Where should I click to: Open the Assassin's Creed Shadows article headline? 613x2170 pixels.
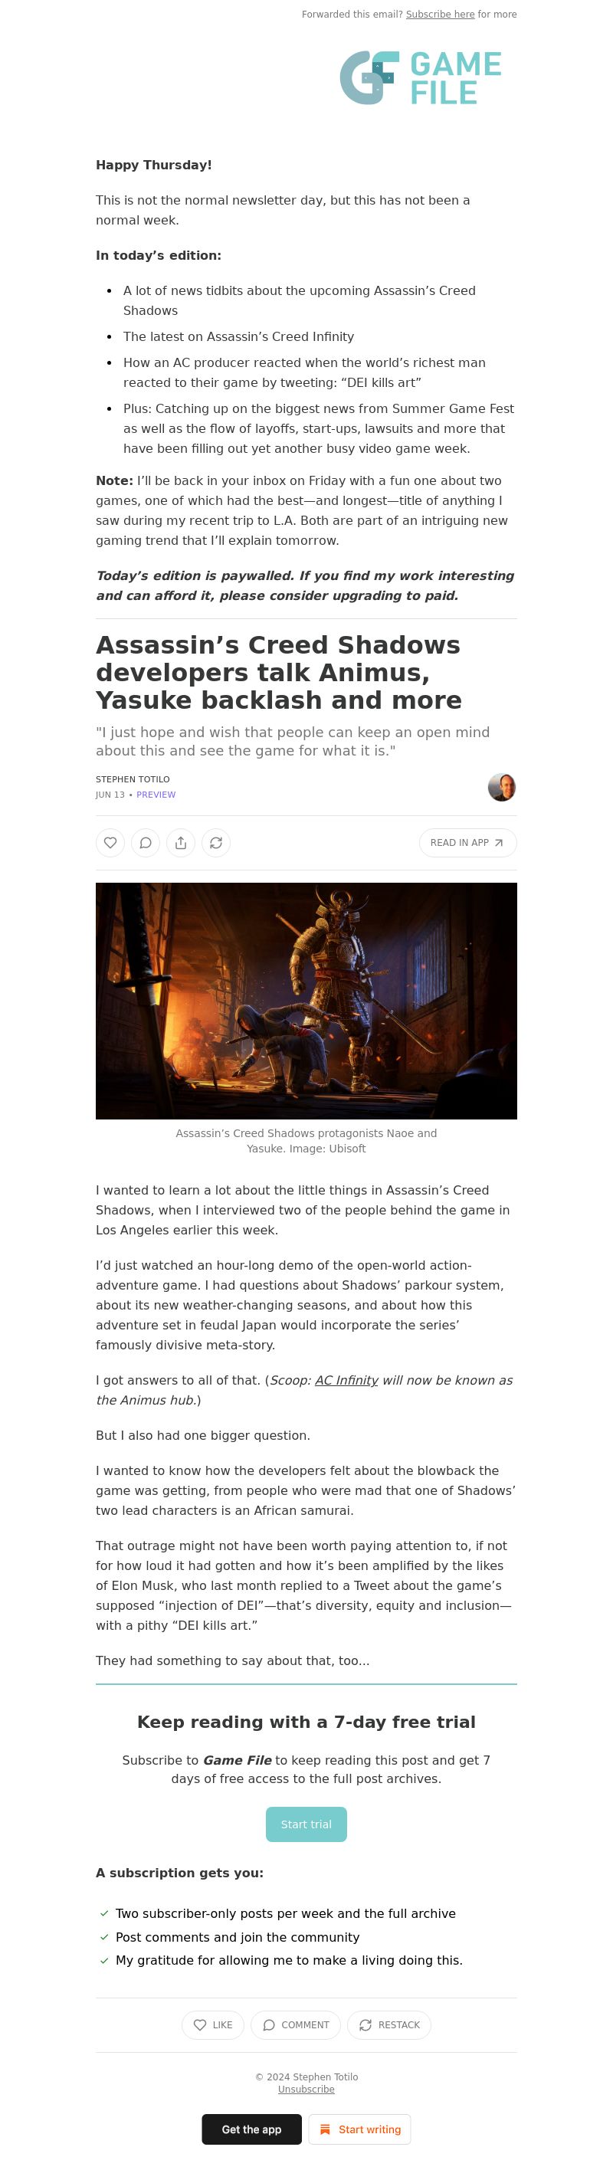click(279, 672)
